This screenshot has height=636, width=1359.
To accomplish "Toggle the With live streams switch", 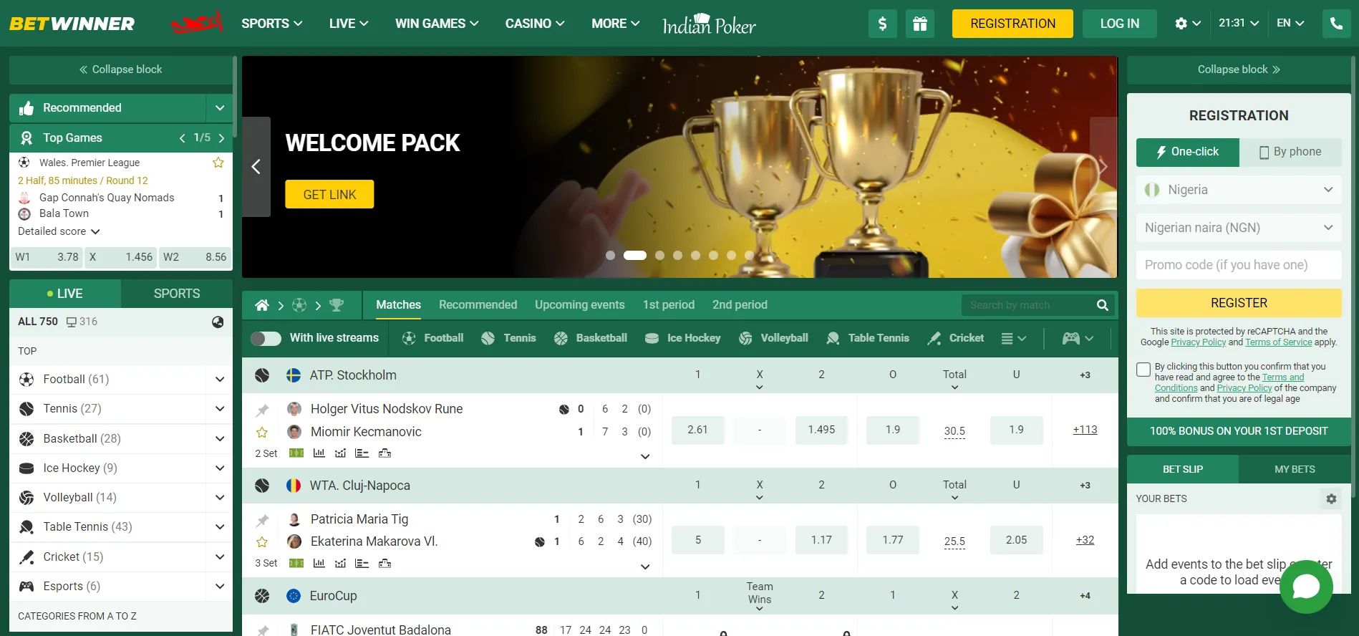I will coord(266,338).
